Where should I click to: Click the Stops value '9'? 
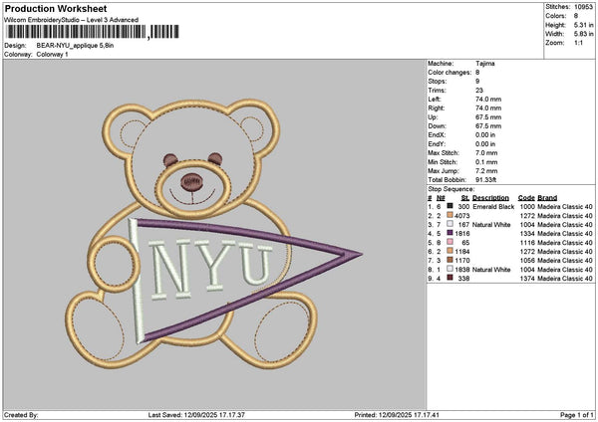click(x=477, y=82)
